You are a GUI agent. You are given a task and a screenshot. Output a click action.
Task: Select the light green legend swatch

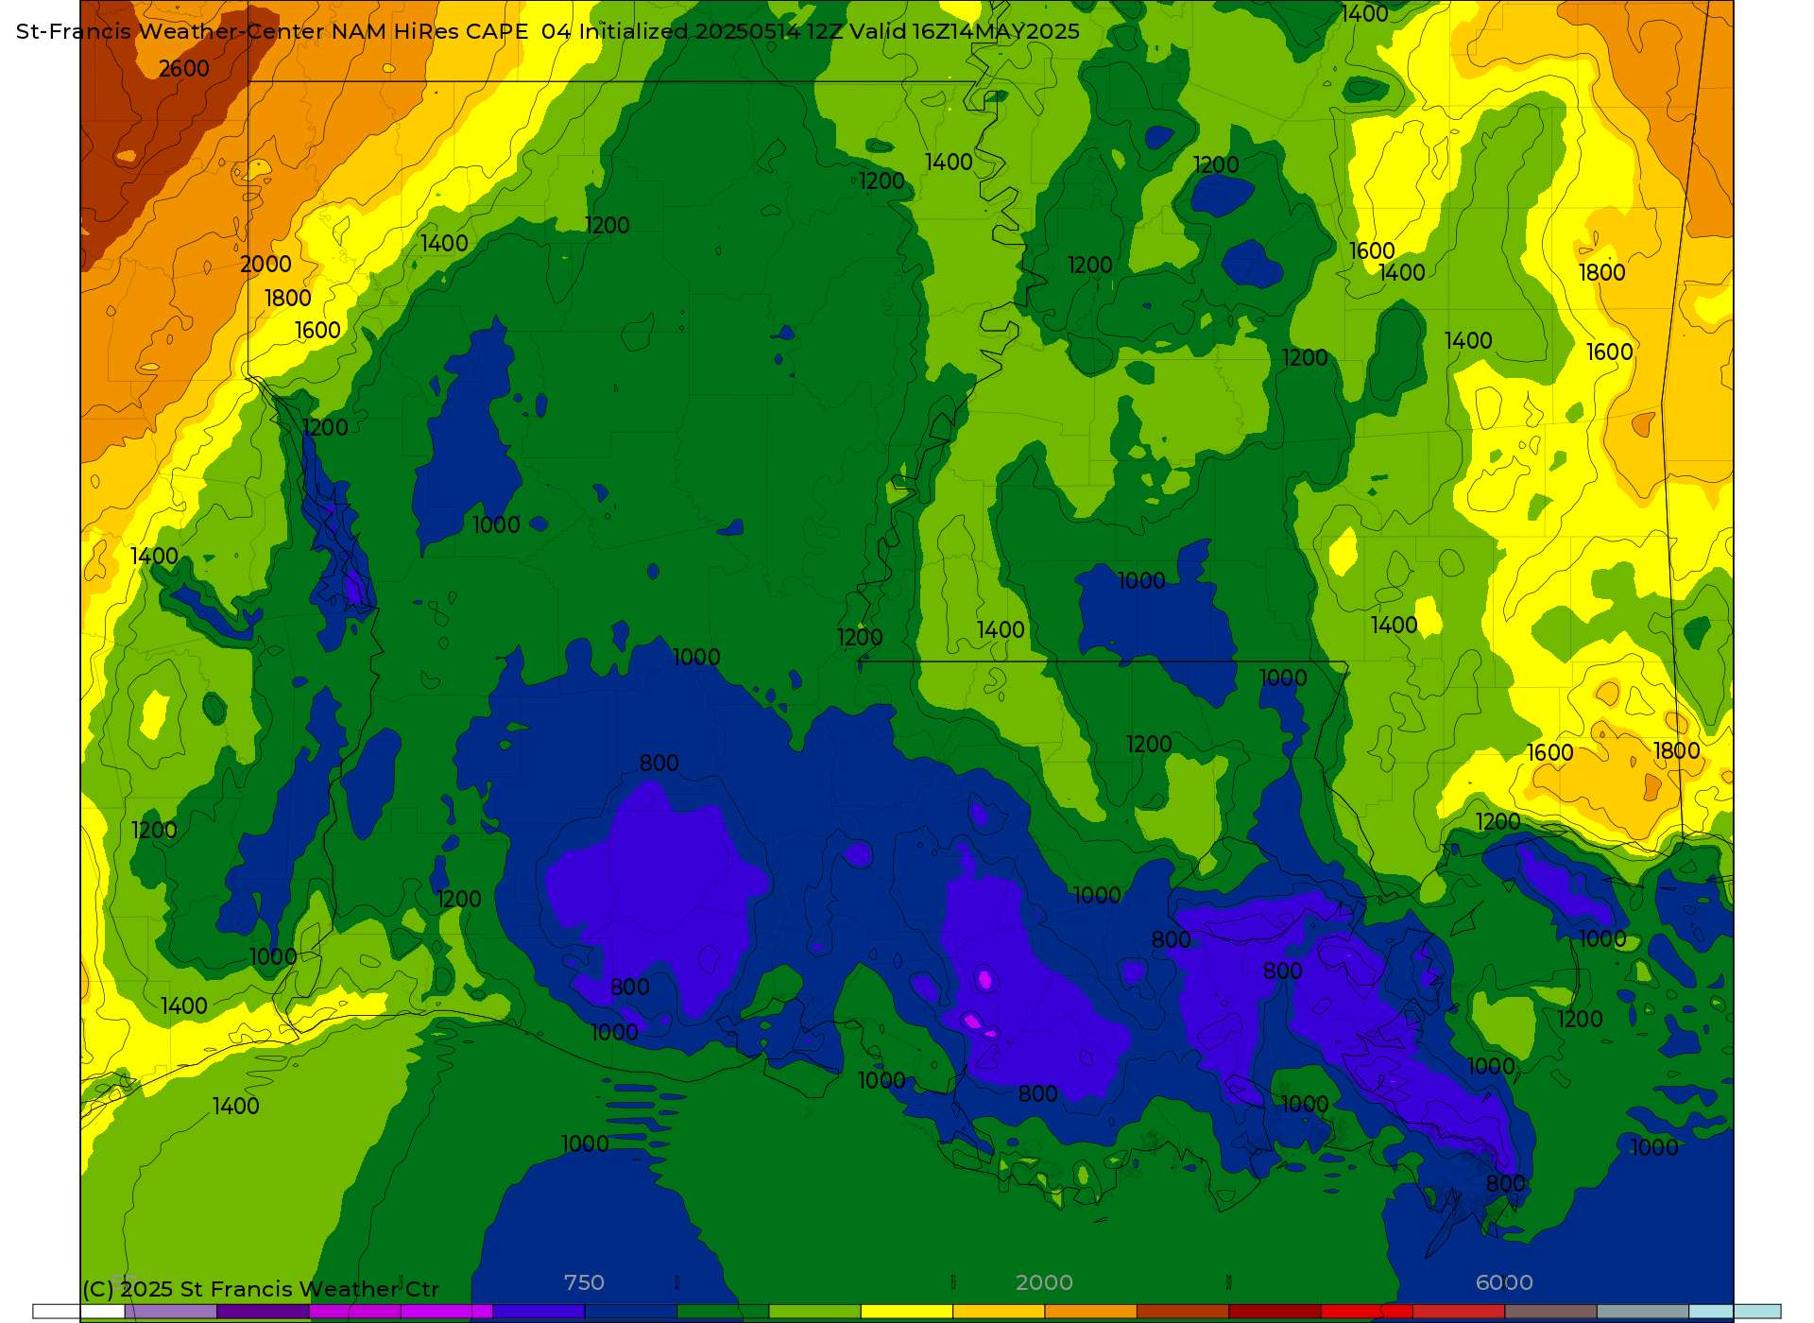pos(815,1312)
